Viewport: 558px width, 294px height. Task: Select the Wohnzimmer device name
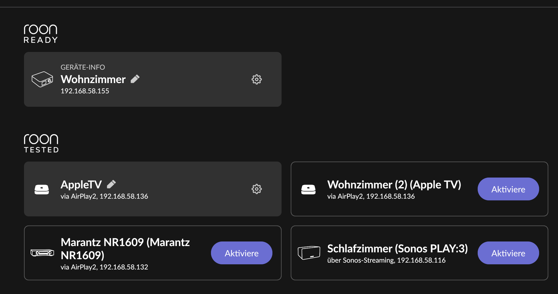pyautogui.click(x=93, y=79)
